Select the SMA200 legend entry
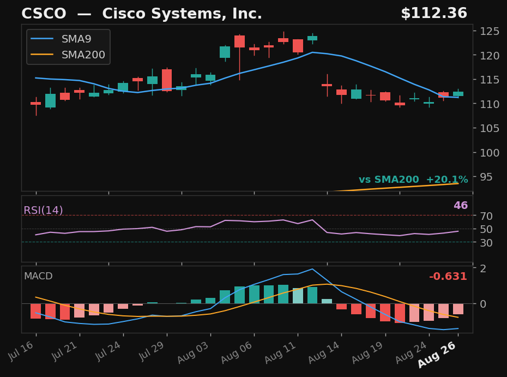The width and height of the screenshot is (507, 377). click(x=68, y=55)
